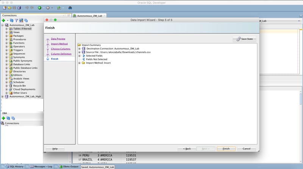Create a new file from main toolbar
303x169 pixels.
coord(5,8)
